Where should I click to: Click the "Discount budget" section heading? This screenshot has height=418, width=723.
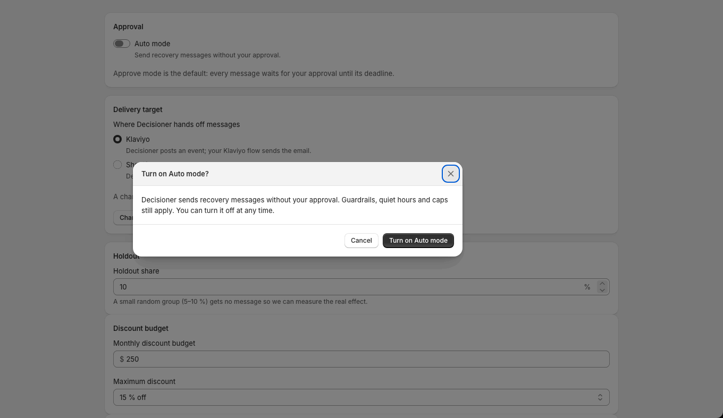coord(141,328)
